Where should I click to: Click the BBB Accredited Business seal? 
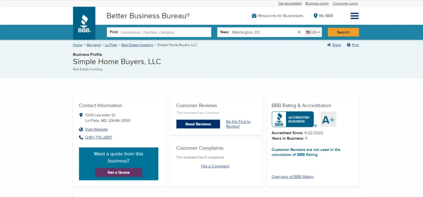[292, 120]
